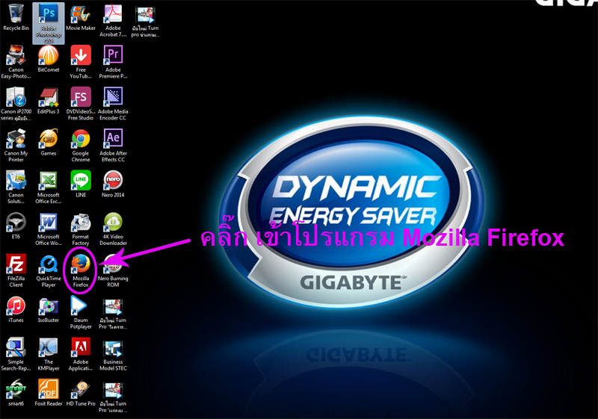Select the Google Chrome shortcut

pos(81,139)
